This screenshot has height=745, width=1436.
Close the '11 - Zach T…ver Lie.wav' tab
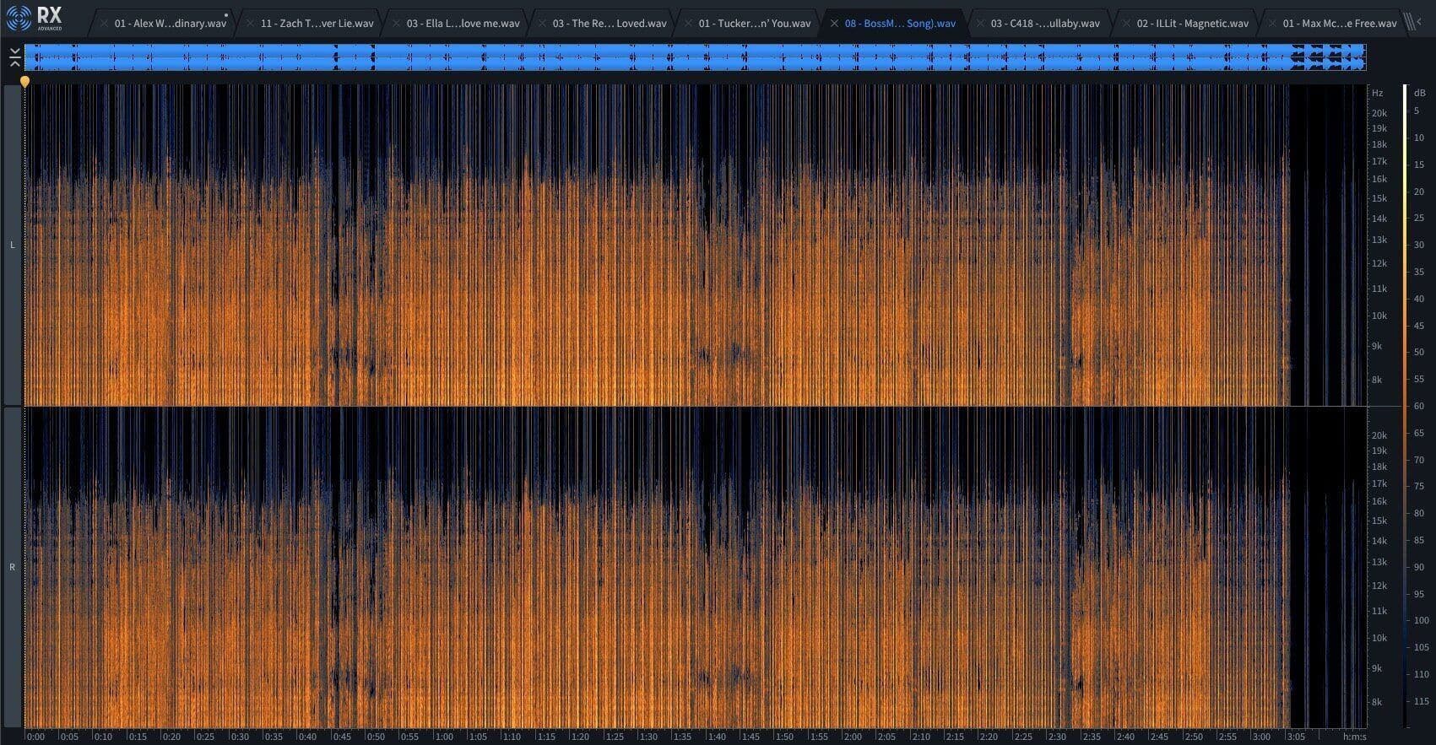coord(250,24)
